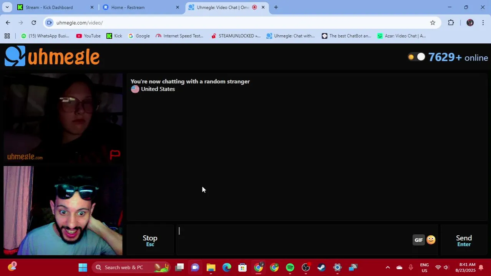491x276 pixels.
Task: Open Spotify from the taskbar
Action: (290, 267)
